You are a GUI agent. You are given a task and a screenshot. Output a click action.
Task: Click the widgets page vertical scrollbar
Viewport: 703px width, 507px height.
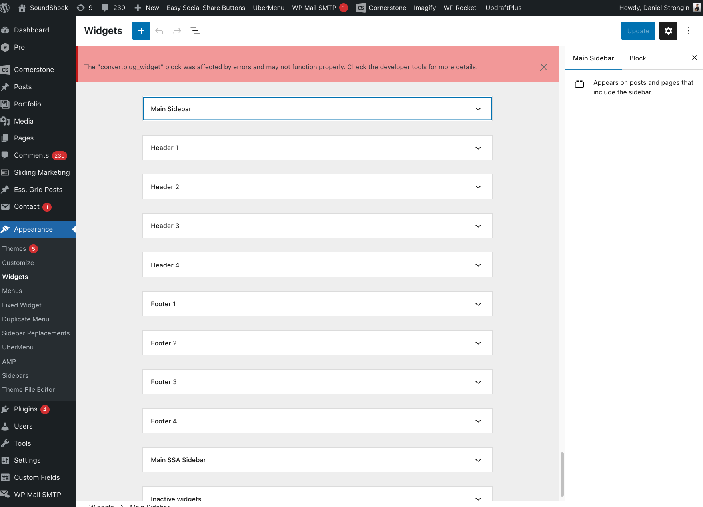[x=562, y=474]
